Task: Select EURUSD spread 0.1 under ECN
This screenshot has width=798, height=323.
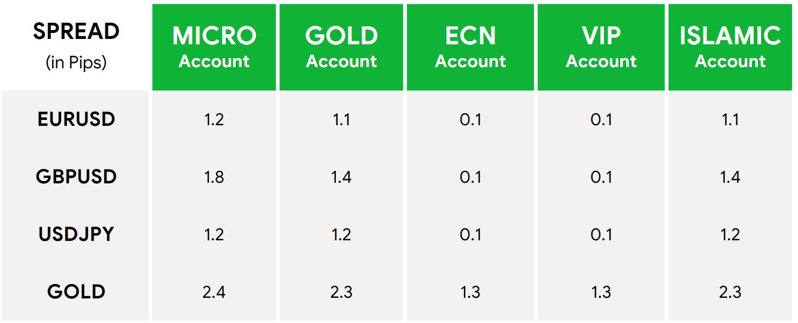Action: click(x=470, y=119)
